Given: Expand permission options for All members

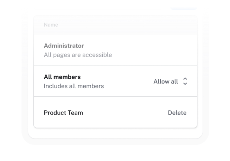Looking at the screenshot, I should [171, 82].
